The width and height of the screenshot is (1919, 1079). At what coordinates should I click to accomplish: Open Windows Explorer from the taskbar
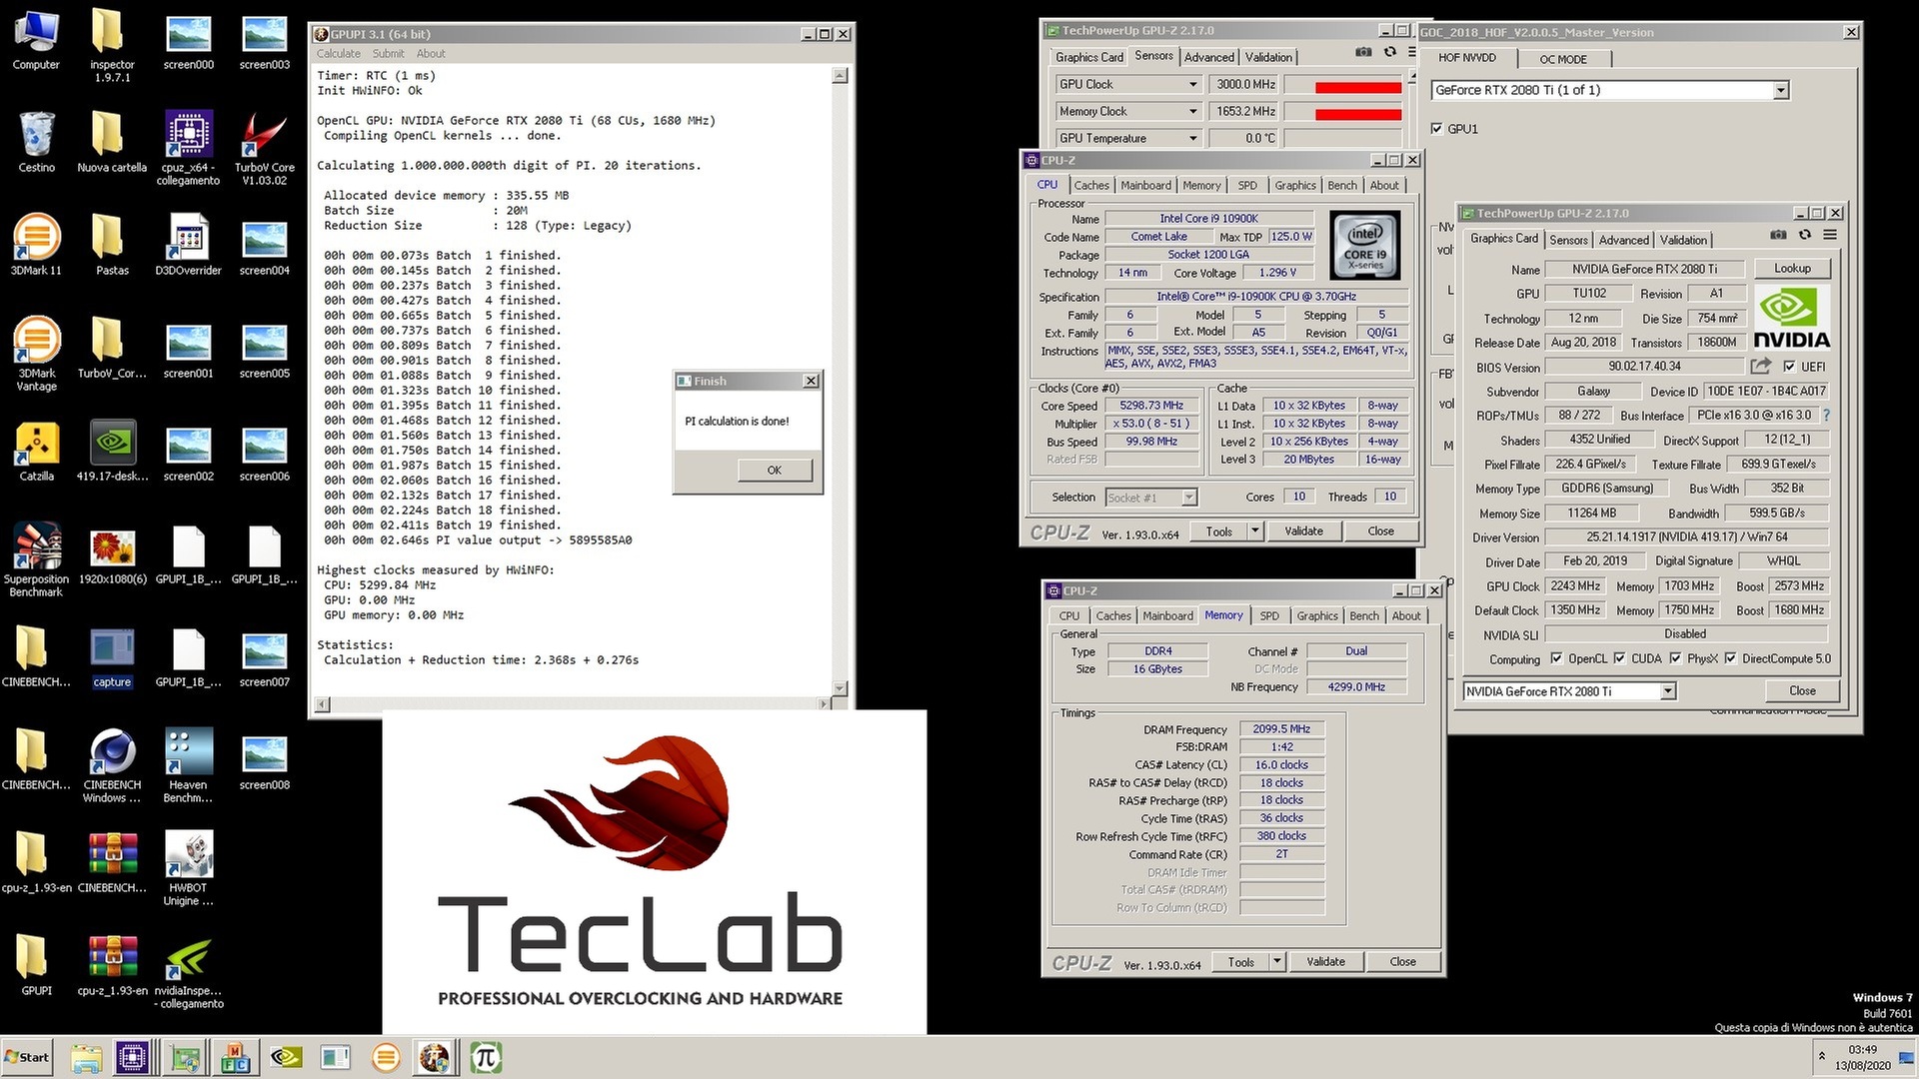pyautogui.click(x=87, y=1057)
